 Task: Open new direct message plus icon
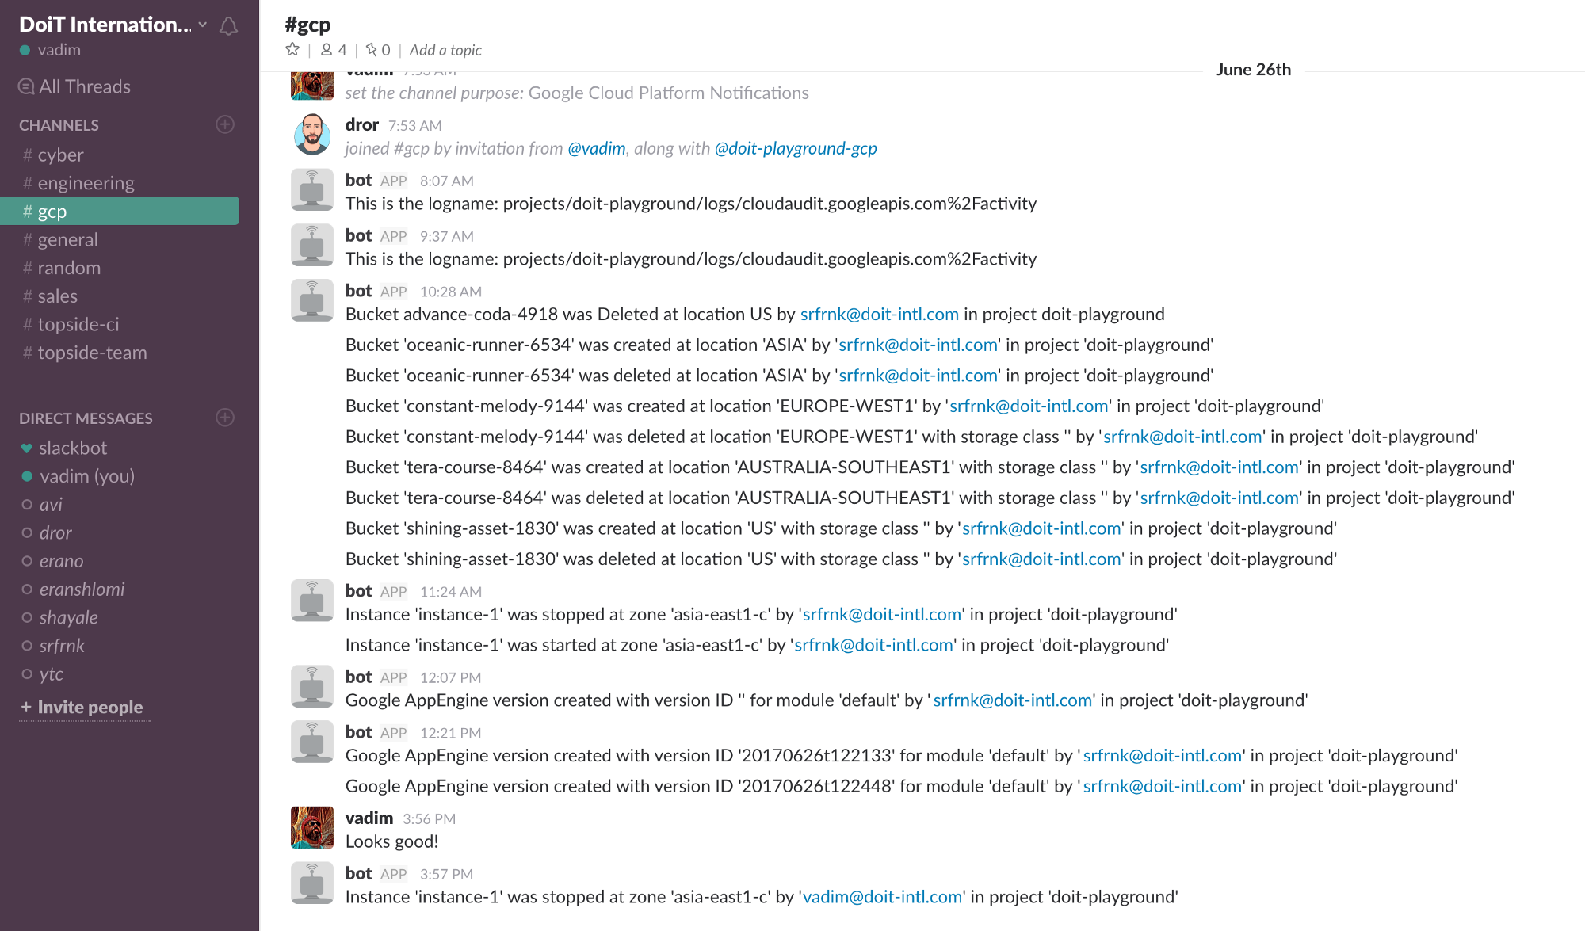(x=225, y=418)
